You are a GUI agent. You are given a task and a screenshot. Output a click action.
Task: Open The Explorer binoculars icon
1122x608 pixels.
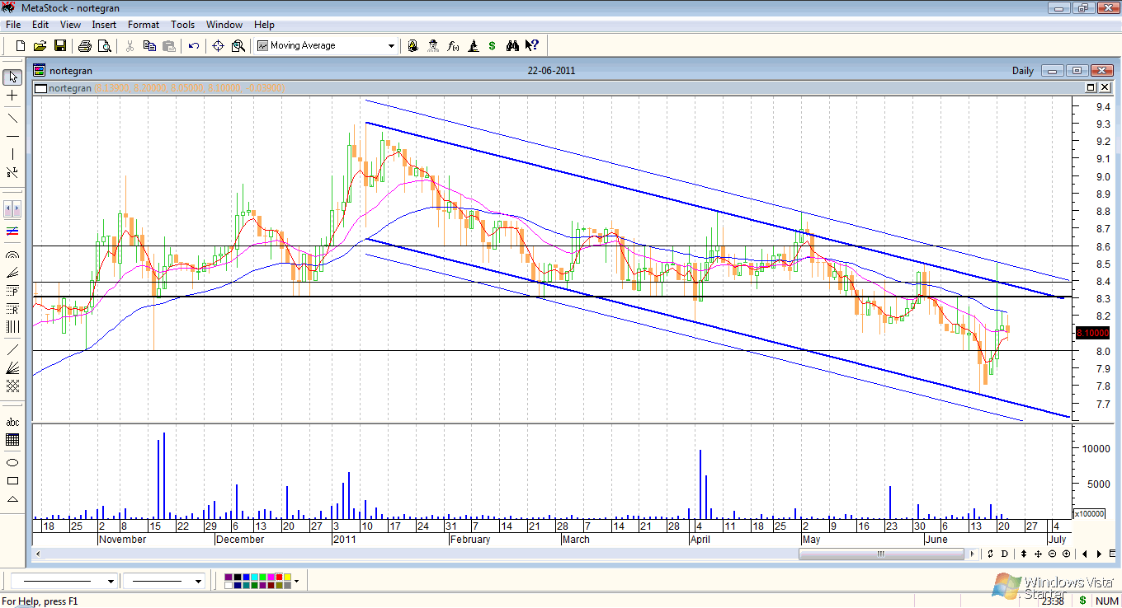[512, 46]
